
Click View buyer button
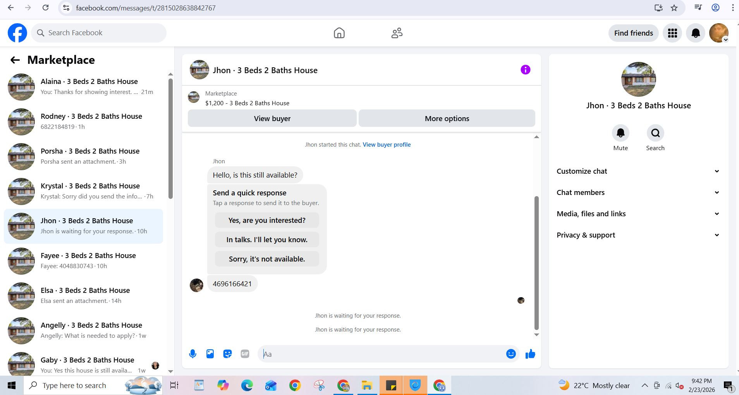(x=272, y=118)
